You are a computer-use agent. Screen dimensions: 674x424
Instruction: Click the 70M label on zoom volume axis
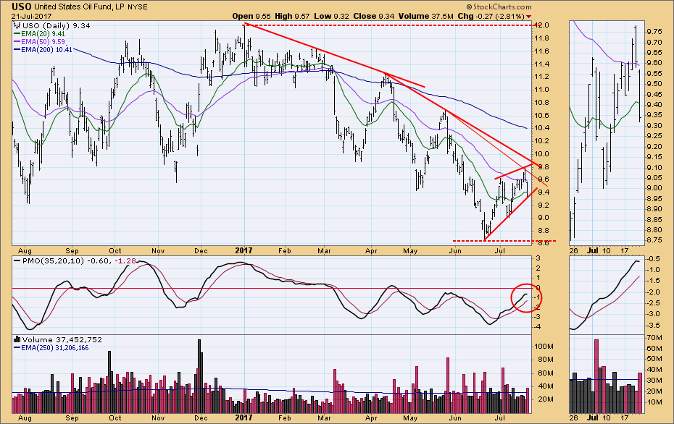pos(654,337)
